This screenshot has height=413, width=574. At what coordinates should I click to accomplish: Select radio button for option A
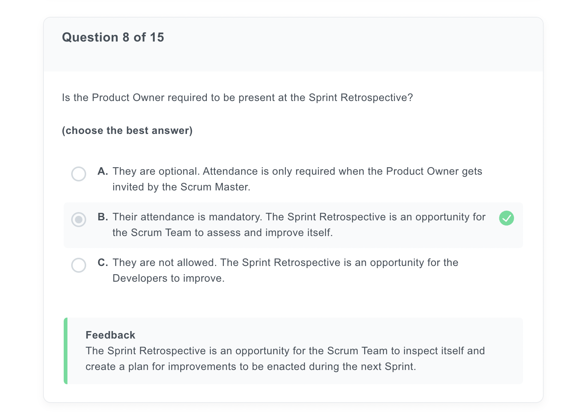(x=79, y=174)
